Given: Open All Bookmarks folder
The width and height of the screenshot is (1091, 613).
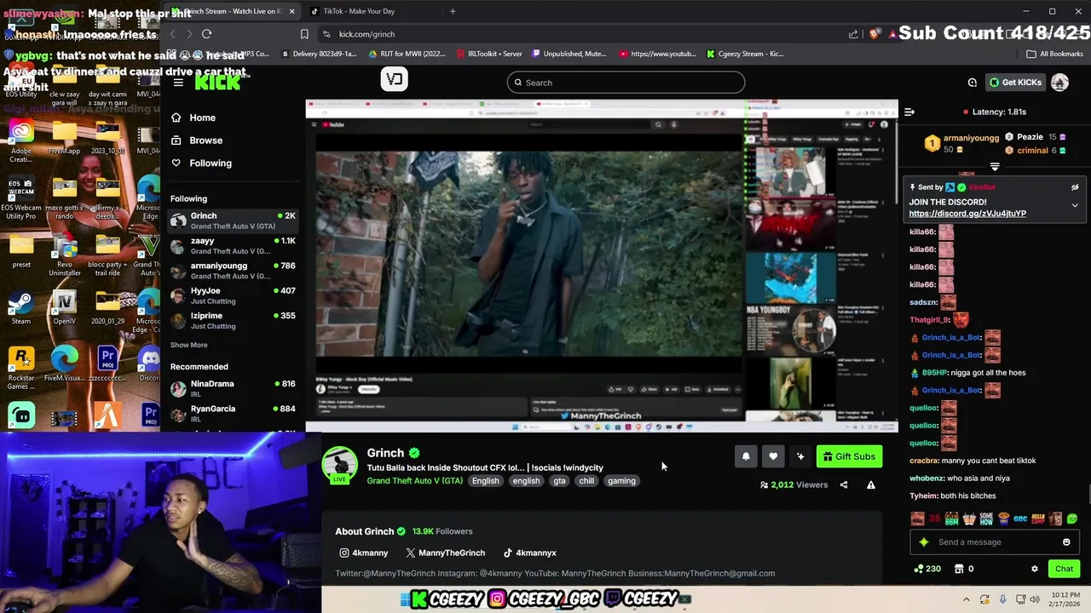Looking at the screenshot, I should pos(1055,54).
